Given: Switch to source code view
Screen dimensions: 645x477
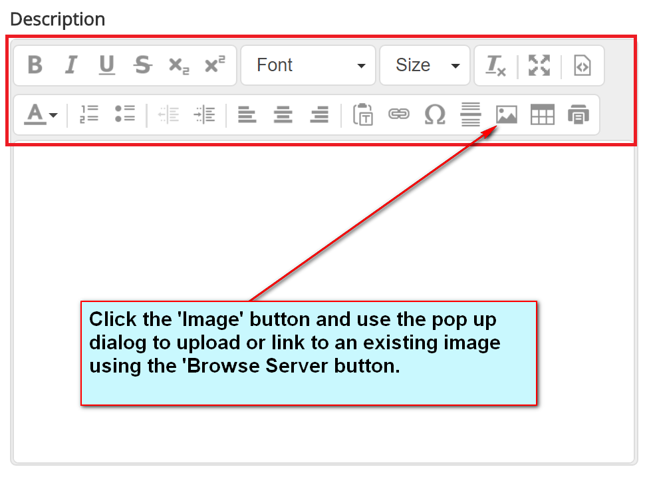Looking at the screenshot, I should [582, 65].
